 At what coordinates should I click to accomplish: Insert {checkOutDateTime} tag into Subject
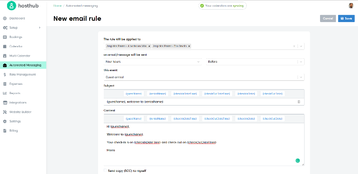click(x=217, y=94)
